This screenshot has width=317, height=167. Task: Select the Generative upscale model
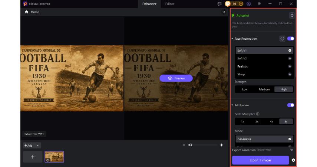264,139
